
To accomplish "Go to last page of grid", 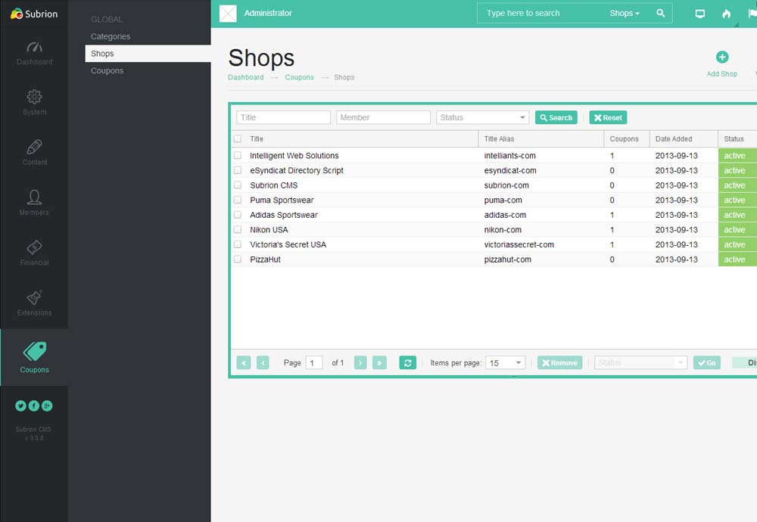I will [x=379, y=363].
